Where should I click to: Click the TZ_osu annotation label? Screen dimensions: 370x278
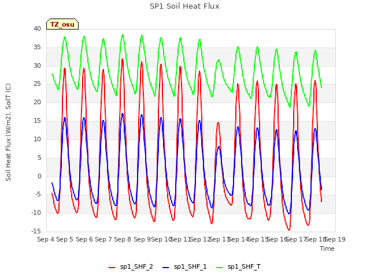point(62,24)
